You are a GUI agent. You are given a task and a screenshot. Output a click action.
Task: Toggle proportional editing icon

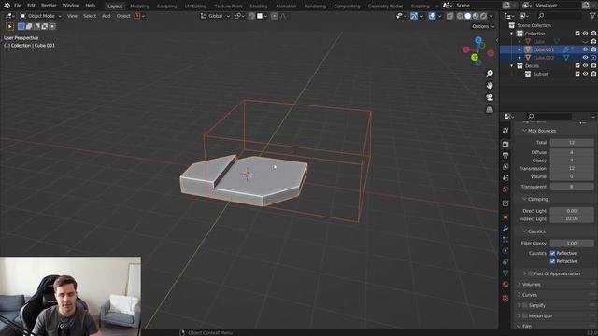coord(274,16)
